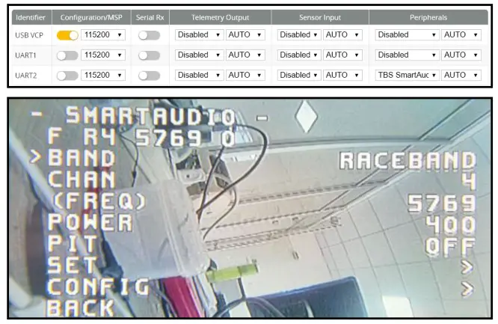Open UART2 Sensor Input Disabled dropdown
This screenshot has width=498, height=324.
point(299,75)
